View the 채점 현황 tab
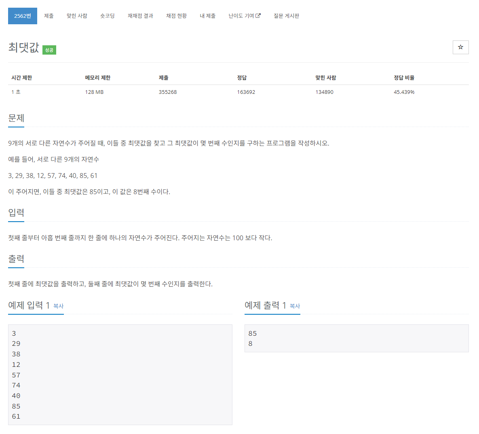The height and width of the screenshot is (434, 479). (176, 16)
